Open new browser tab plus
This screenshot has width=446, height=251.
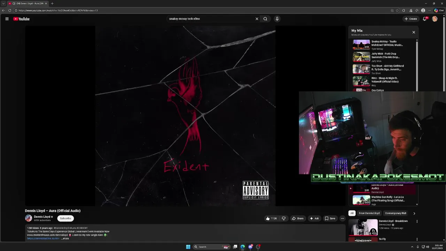[52, 3]
